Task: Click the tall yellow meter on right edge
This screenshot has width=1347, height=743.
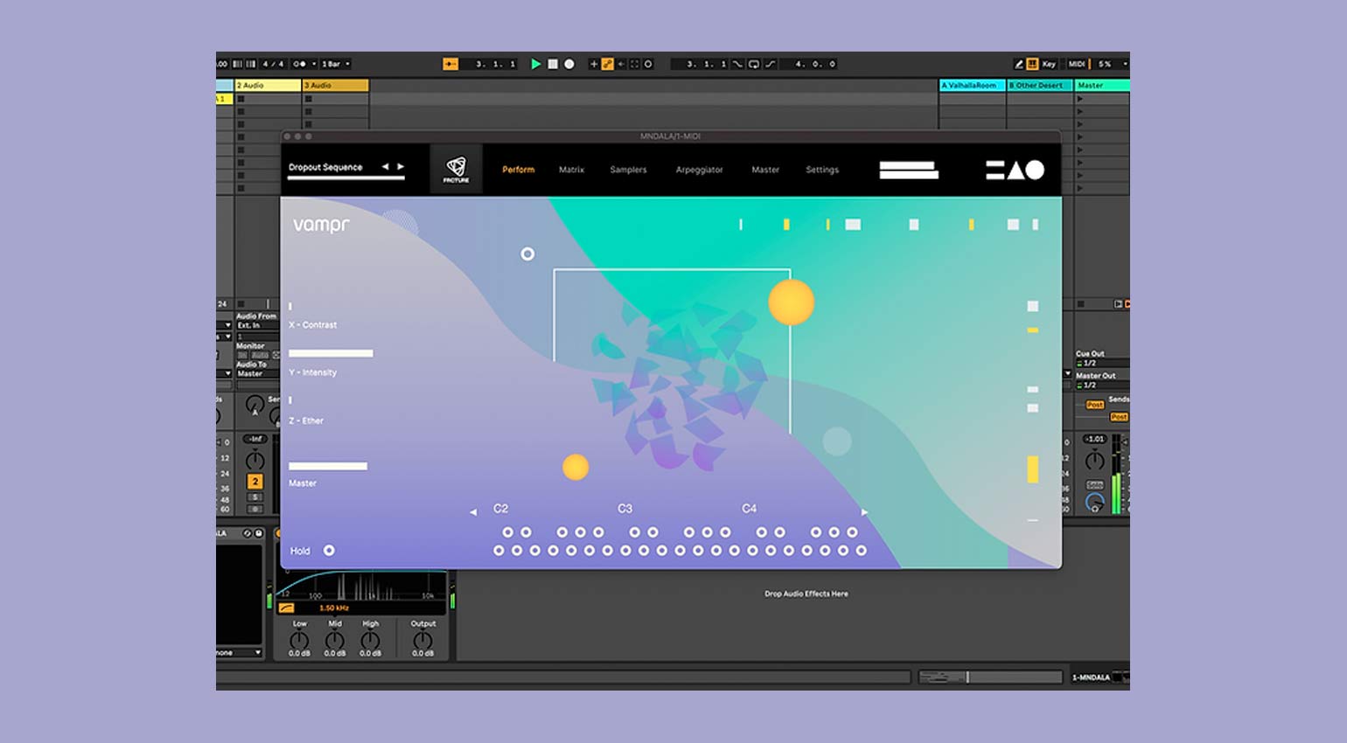Action: click(x=1033, y=469)
